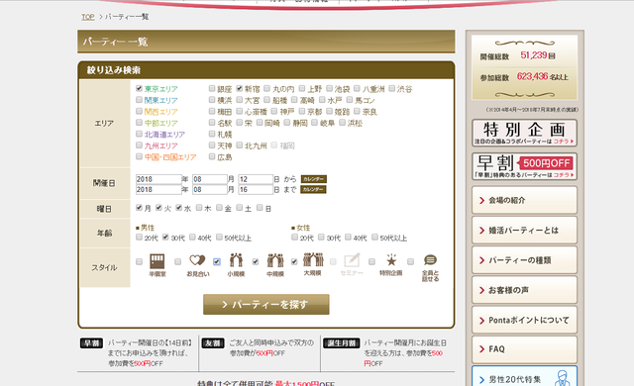Check the 天神 checkbox
Image resolution: width=634 pixels, height=386 pixels.
point(212,145)
